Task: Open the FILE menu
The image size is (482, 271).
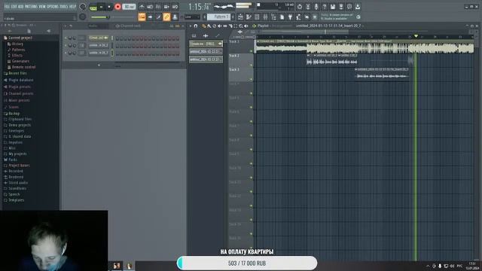Action: 7,7
